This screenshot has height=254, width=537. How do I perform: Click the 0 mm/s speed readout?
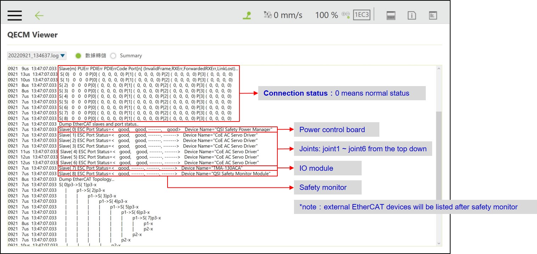click(x=288, y=15)
